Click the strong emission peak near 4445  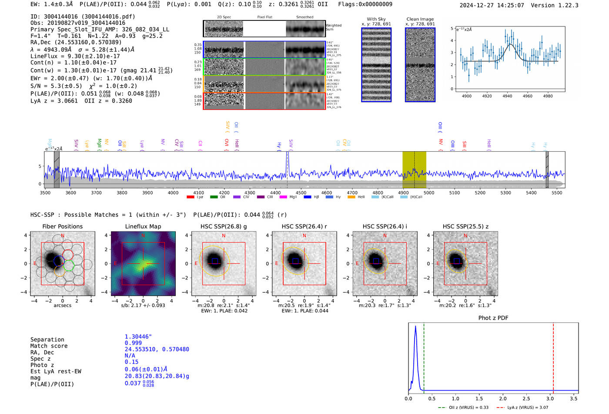[x=287, y=164]
